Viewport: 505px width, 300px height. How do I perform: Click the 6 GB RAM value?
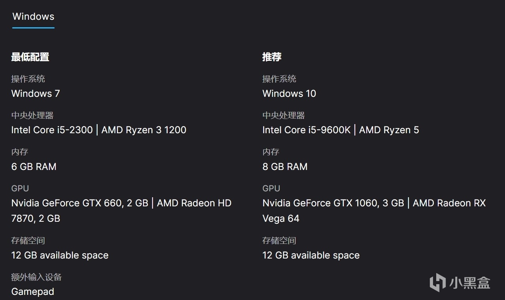point(34,167)
